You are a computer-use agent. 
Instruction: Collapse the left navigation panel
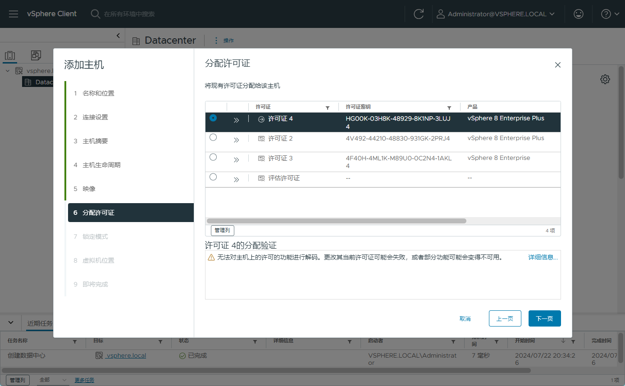pos(118,35)
